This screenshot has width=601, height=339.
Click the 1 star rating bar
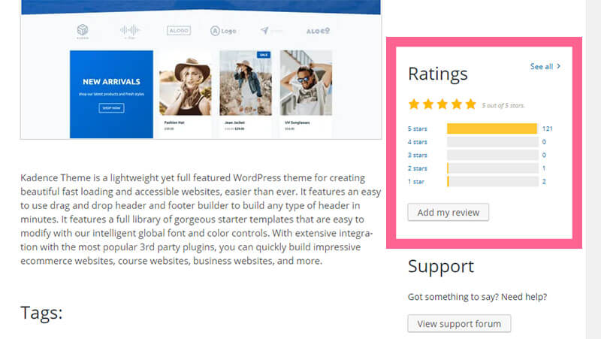point(493,181)
